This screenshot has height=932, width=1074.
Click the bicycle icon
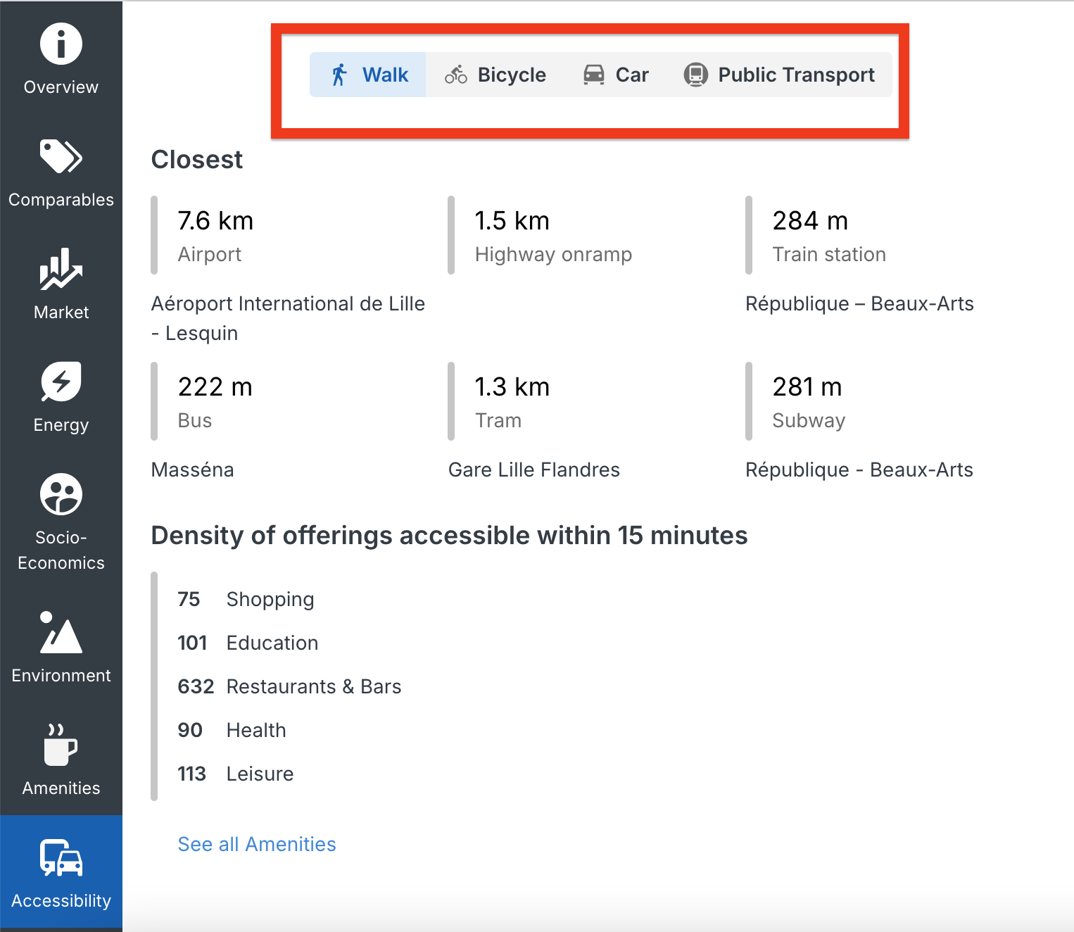click(x=456, y=75)
